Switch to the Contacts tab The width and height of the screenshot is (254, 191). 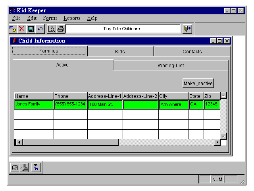(x=192, y=51)
